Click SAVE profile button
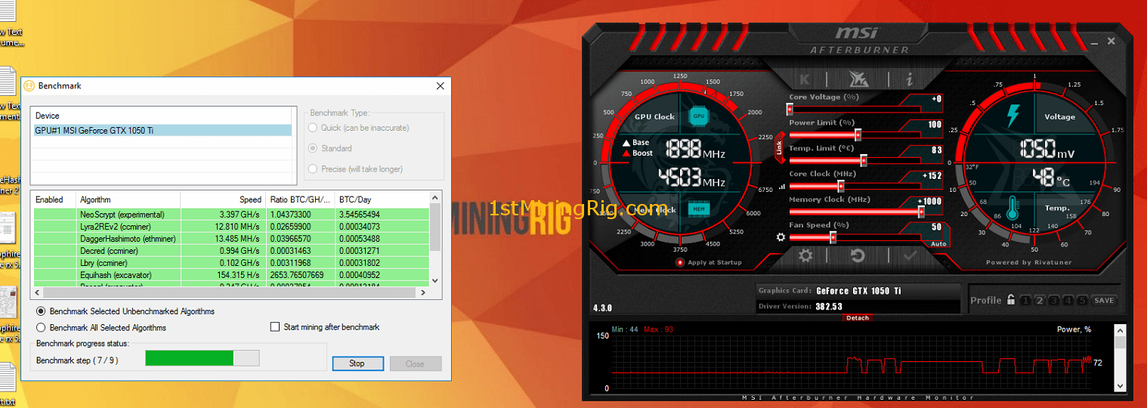Viewport: 1147px width, 408px height. coord(1104,300)
